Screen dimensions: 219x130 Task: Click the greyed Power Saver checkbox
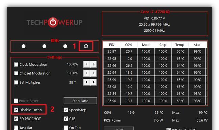16,101
